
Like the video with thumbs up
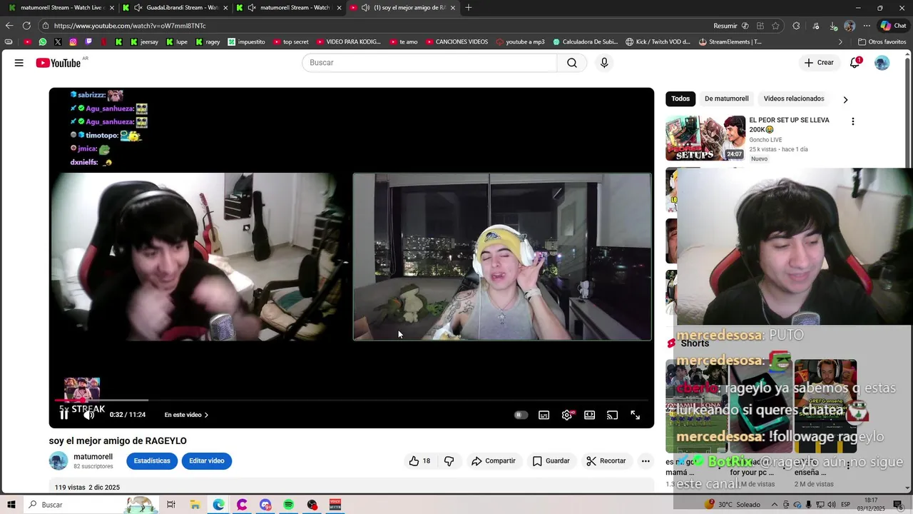[x=419, y=461]
